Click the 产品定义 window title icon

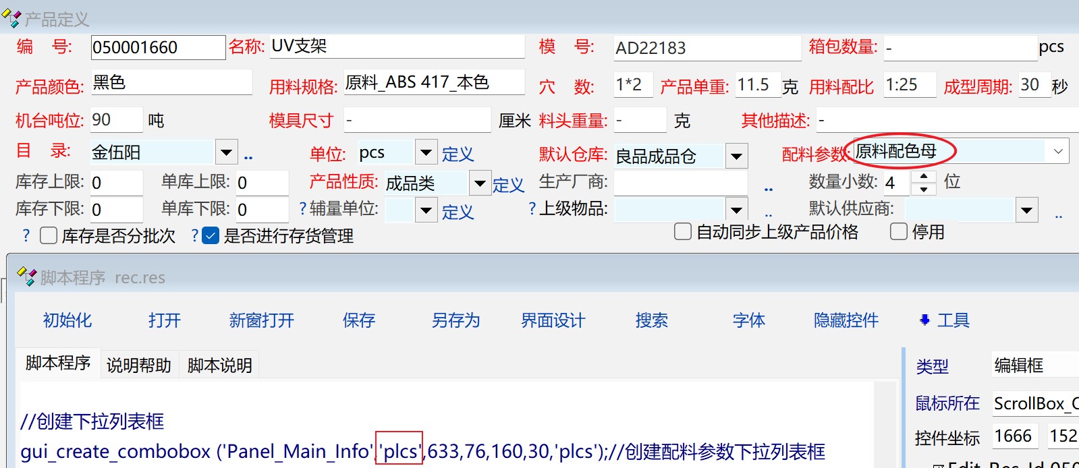11,18
